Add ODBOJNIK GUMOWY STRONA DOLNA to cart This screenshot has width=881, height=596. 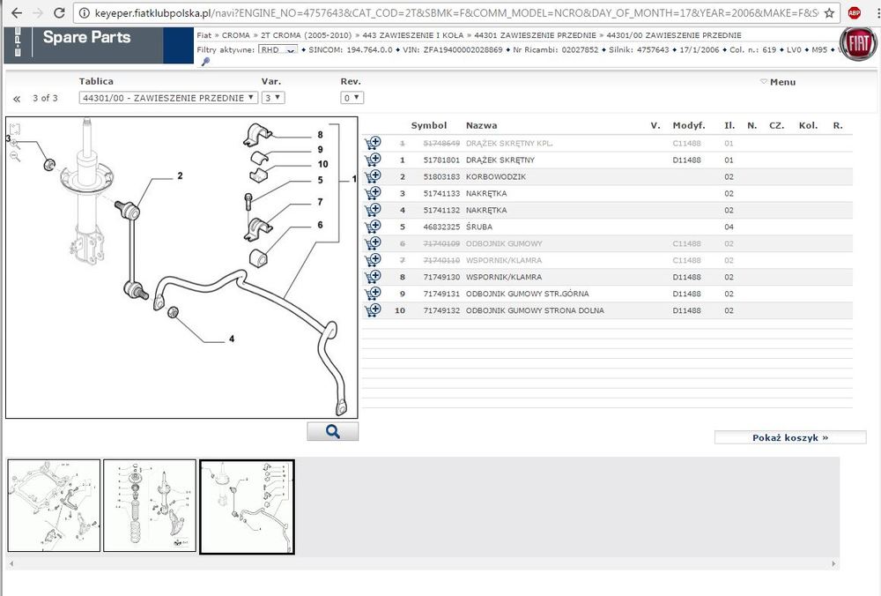[373, 309]
